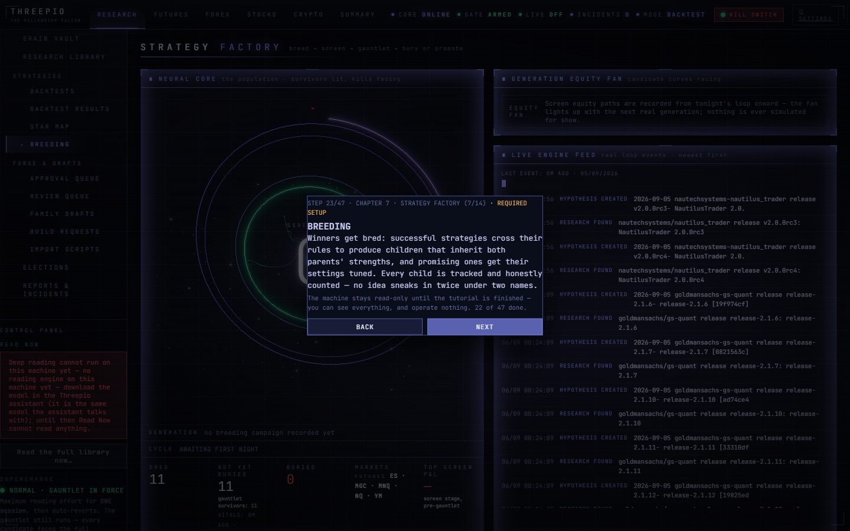Click the NEURAL CORE panel header
Image resolution: width=850 pixels, height=531 pixels.
tap(312, 79)
